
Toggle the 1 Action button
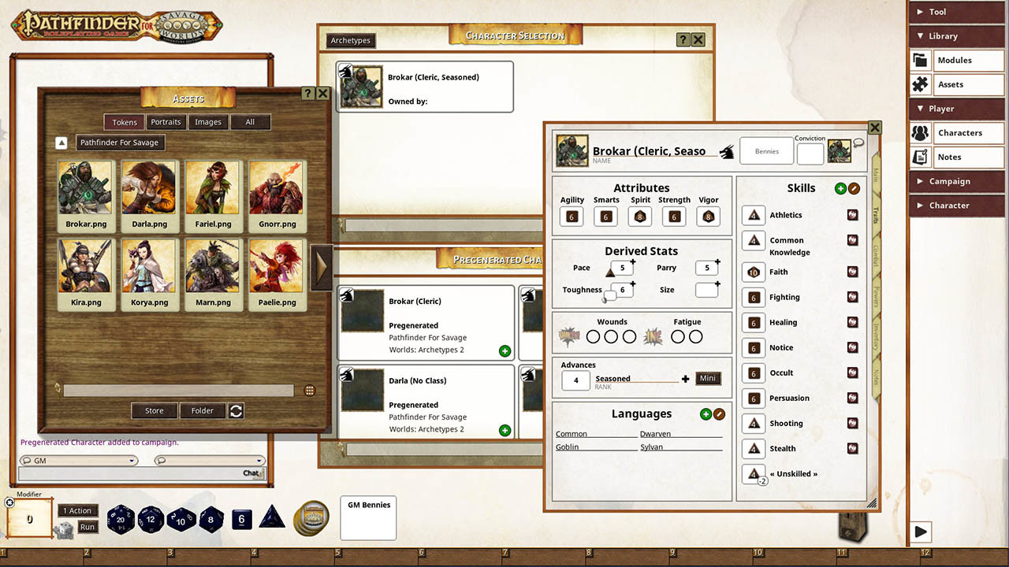[77, 510]
